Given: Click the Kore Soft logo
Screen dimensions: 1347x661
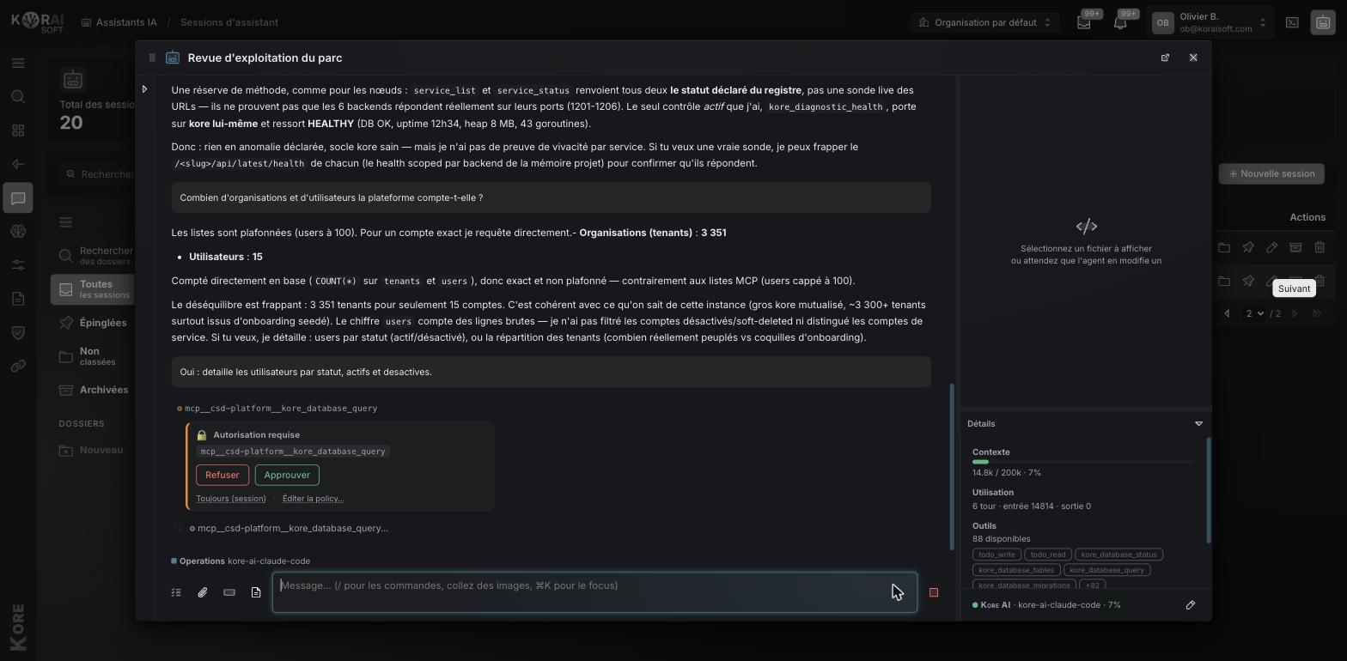Looking at the screenshot, I should (x=37, y=22).
